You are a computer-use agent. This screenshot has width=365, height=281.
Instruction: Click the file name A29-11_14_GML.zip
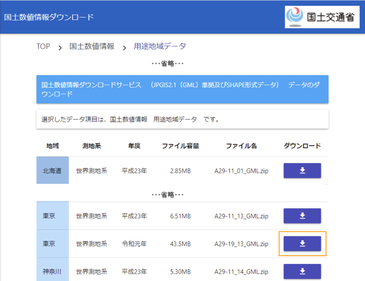click(x=241, y=272)
